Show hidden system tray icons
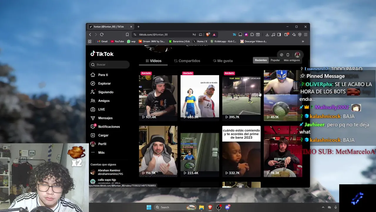376x212 pixels. click(x=323, y=207)
